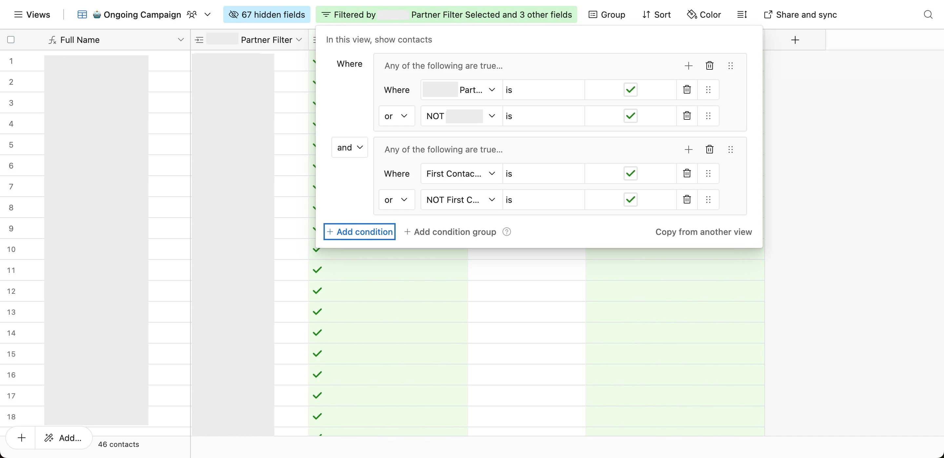This screenshot has height=458, width=944.
Task: Delete the First Contac... filter condition
Action: 687,173
